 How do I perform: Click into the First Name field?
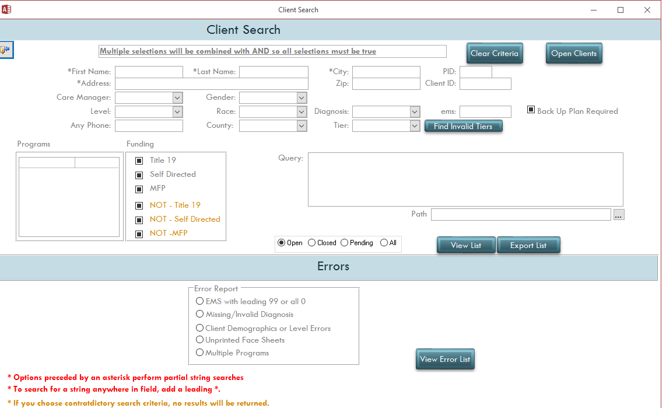point(149,72)
